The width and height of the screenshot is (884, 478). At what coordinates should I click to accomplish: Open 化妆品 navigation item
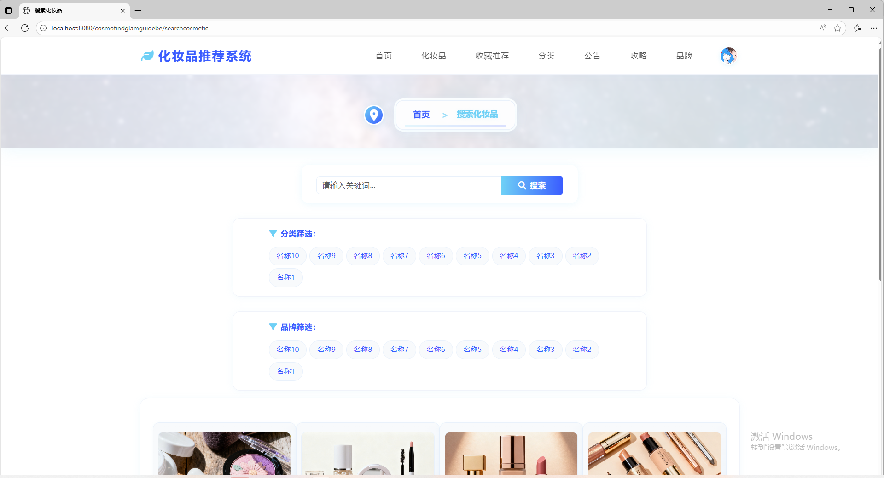click(434, 56)
